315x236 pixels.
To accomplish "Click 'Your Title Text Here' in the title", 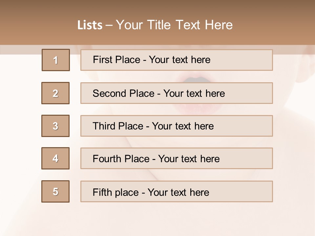I will pos(174,25).
